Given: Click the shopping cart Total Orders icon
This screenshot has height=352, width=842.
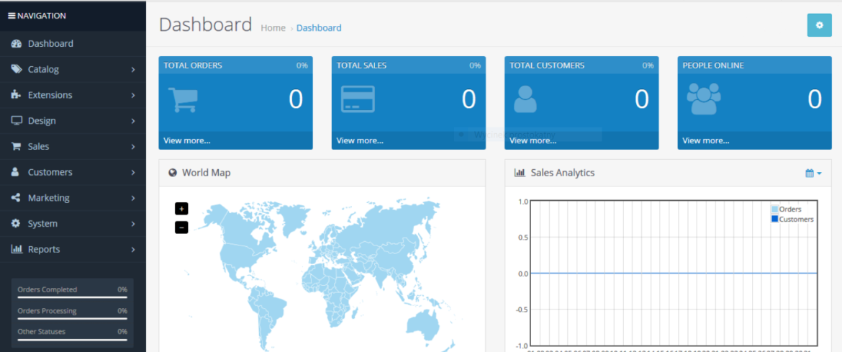Looking at the screenshot, I should point(183,99).
